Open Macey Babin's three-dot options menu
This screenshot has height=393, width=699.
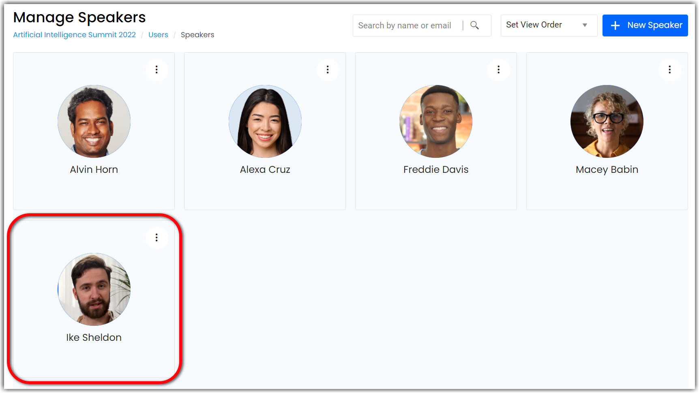pos(669,70)
